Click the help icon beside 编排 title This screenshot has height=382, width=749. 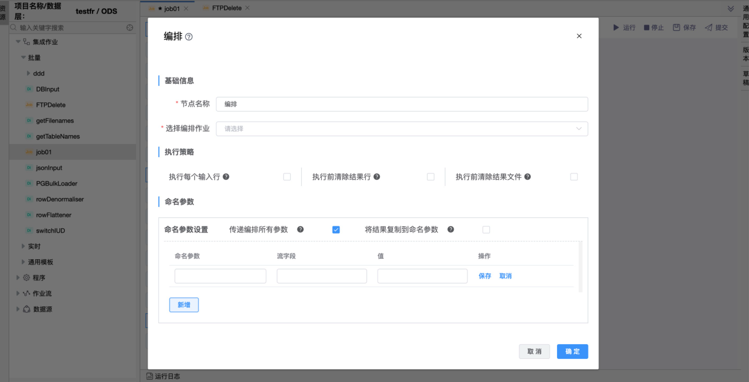[189, 37]
